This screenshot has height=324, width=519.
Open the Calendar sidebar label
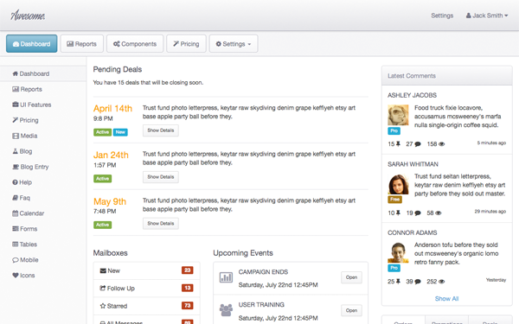[x=32, y=213]
